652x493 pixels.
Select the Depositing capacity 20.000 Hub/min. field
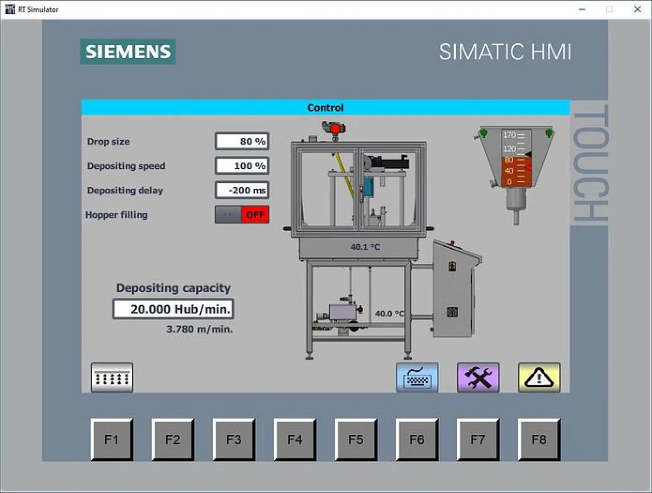pyautogui.click(x=173, y=309)
